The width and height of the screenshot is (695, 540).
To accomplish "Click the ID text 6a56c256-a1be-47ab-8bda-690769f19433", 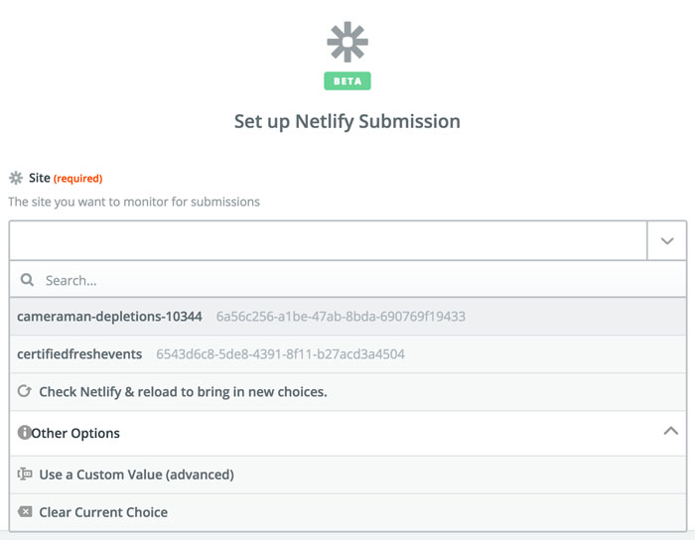I will click(x=341, y=317).
